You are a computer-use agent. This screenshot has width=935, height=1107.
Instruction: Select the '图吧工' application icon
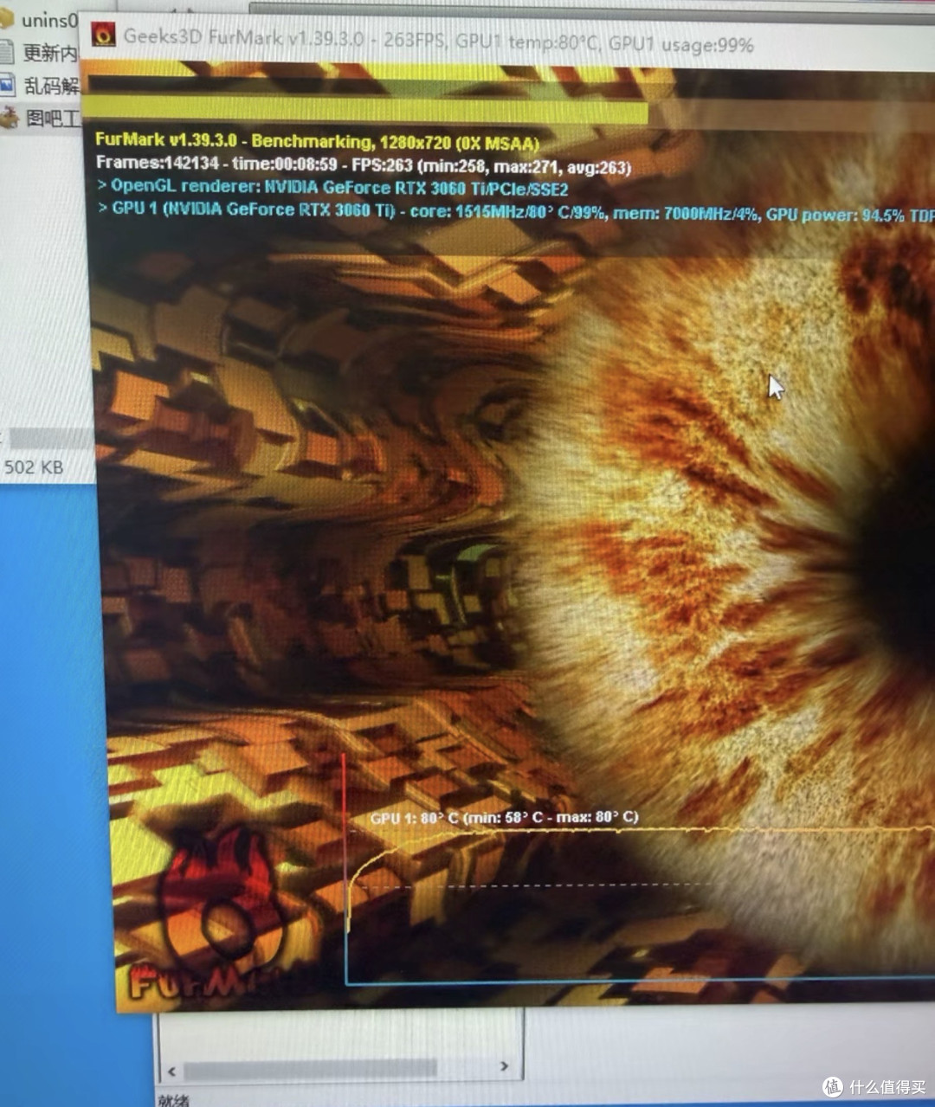pyautogui.click(x=9, y=116)
